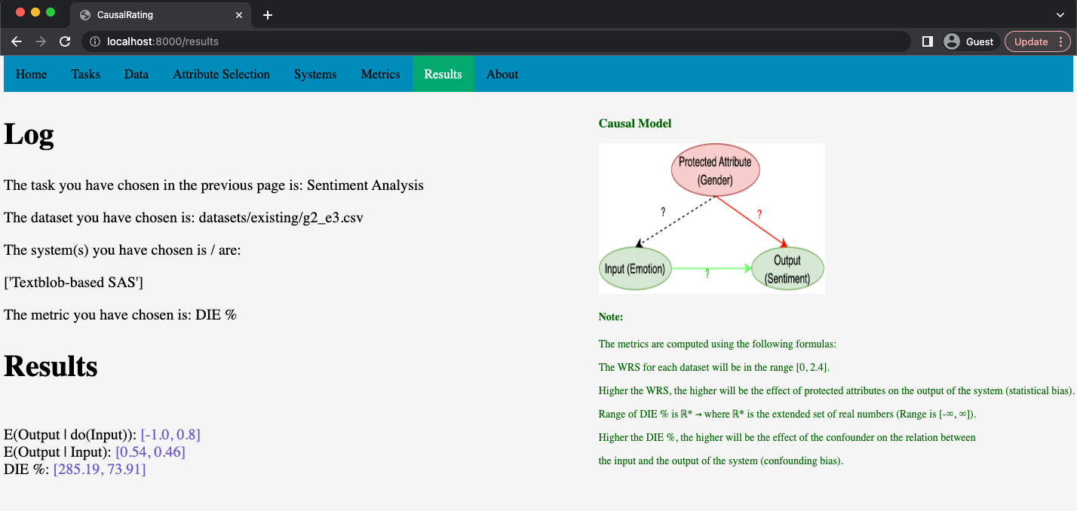Click the 'Note:' label
Screen dimensions: 1077x511
(x=611, y=317)
